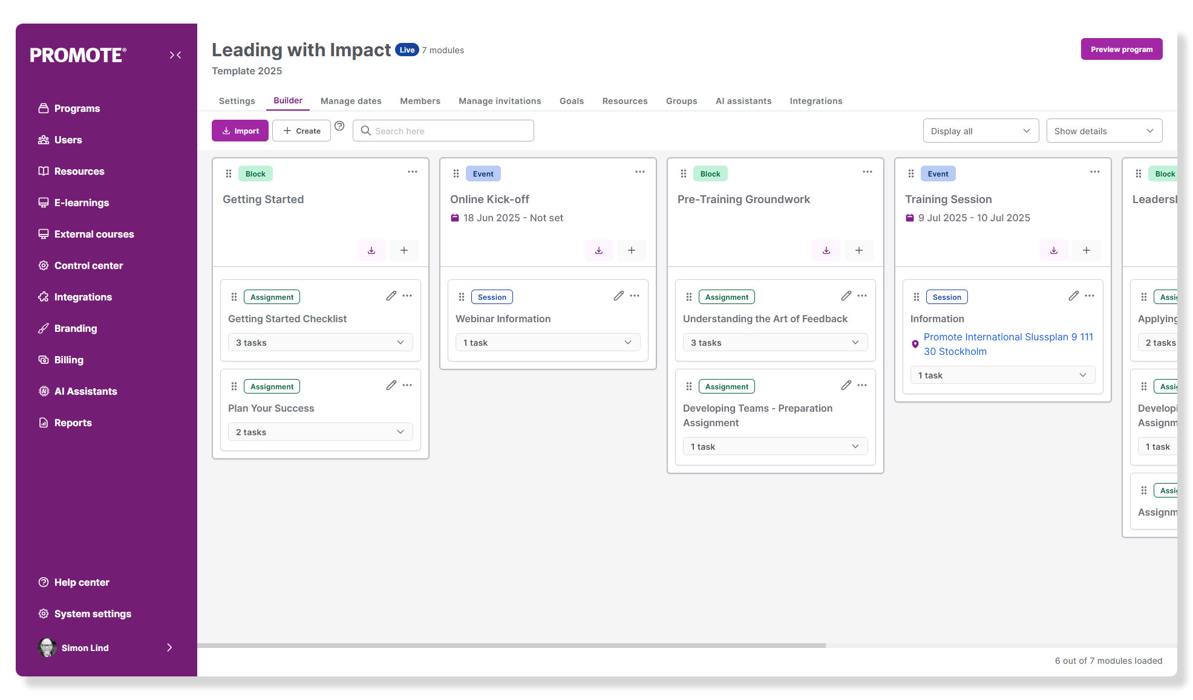
Task: Click the horizontal scrollbar below the modules
Action: pos(512,646)
